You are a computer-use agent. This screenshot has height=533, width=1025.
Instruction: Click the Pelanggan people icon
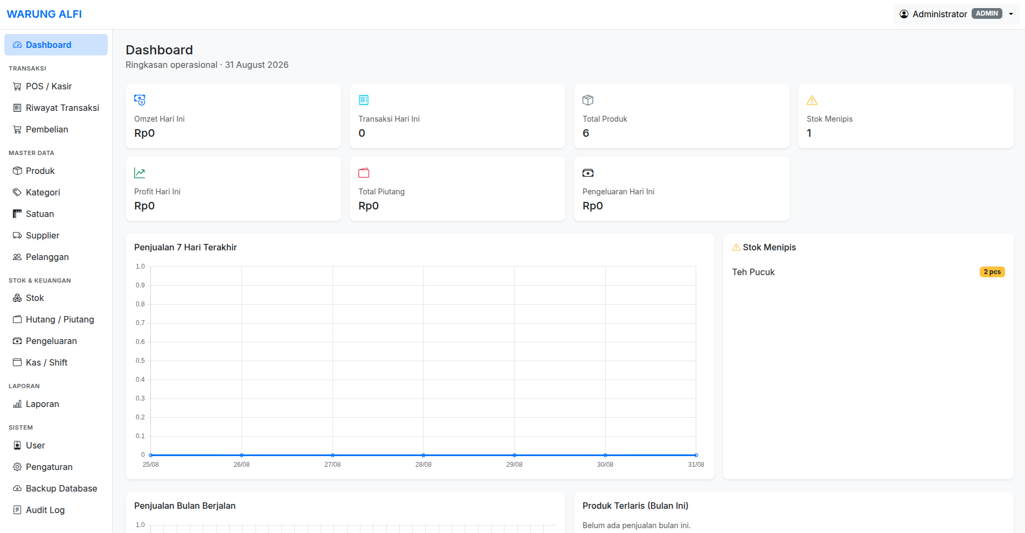click(17, 257)
